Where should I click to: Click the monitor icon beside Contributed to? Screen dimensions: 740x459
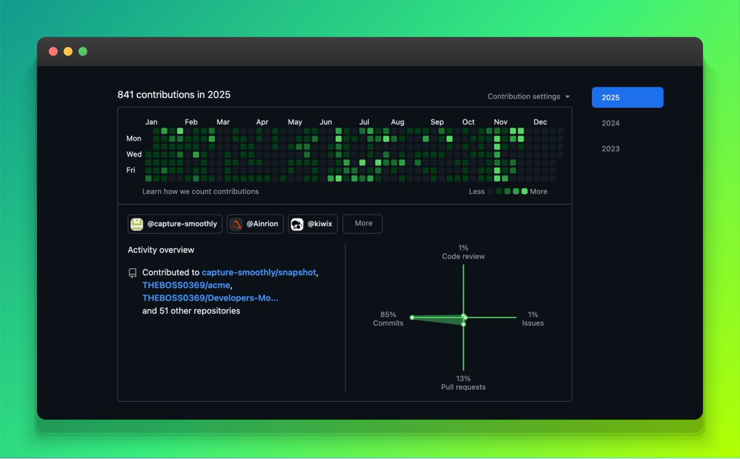click(x=132, y=272)
